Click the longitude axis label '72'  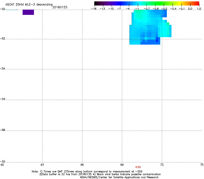162,165
